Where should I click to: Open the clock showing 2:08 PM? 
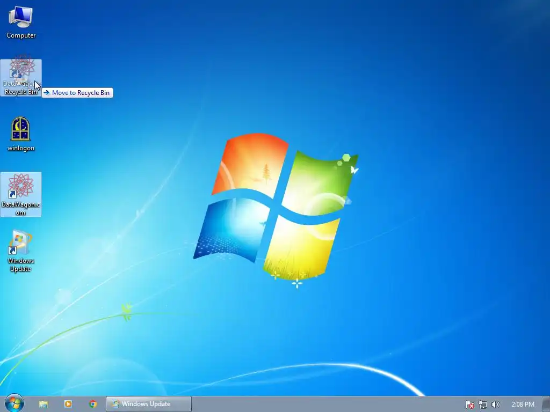pyautogui.click(x=523, y=404)
